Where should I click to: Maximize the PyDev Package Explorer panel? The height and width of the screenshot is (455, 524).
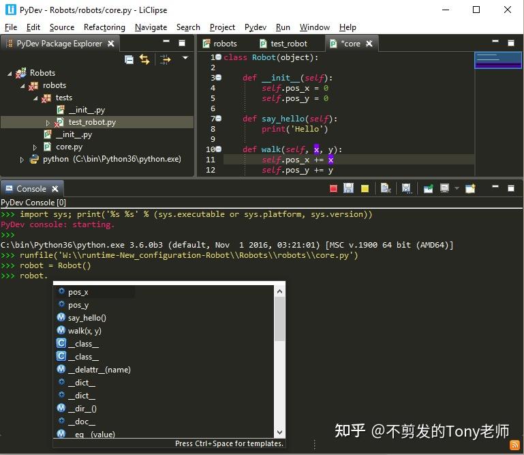pyautogui.click(x=182, y=43)
